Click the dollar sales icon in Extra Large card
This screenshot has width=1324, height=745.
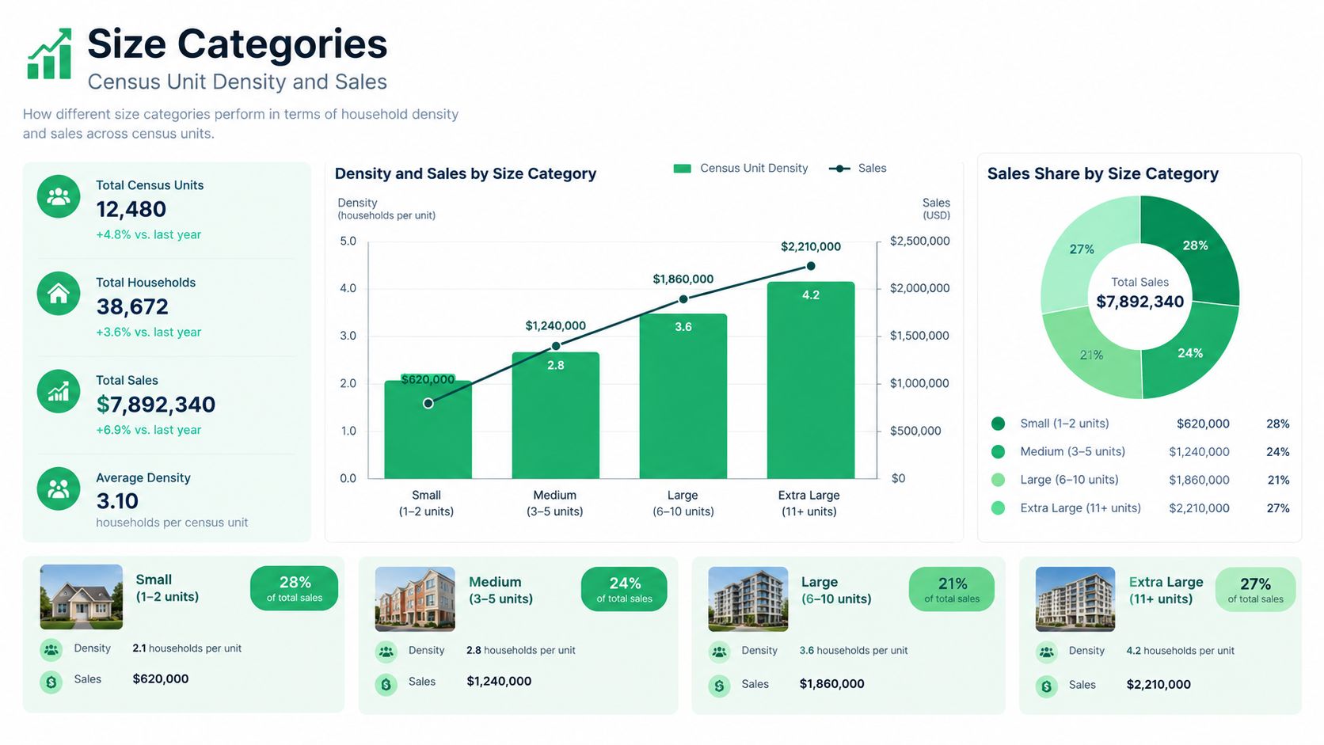1047,686
